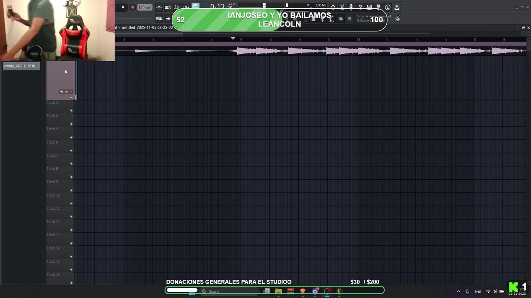The image size is (531, 298).
Task: Open File Explorer from the taskbar
Action: pos(278,291)
